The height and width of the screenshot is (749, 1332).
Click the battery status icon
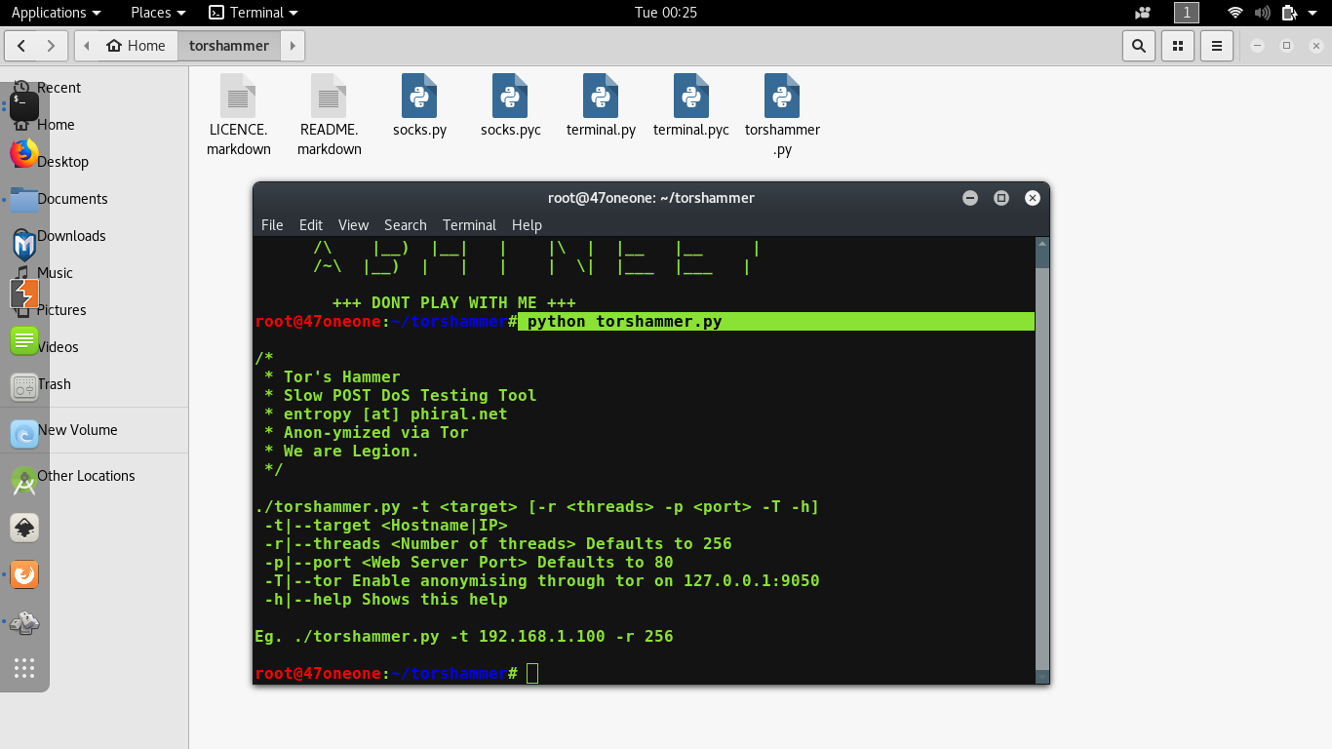[1289, 13]
